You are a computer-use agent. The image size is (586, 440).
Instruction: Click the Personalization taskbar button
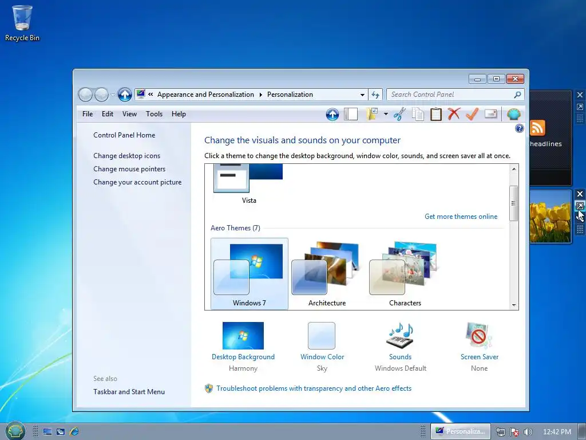pyautogui.click(x=461, y=431)
